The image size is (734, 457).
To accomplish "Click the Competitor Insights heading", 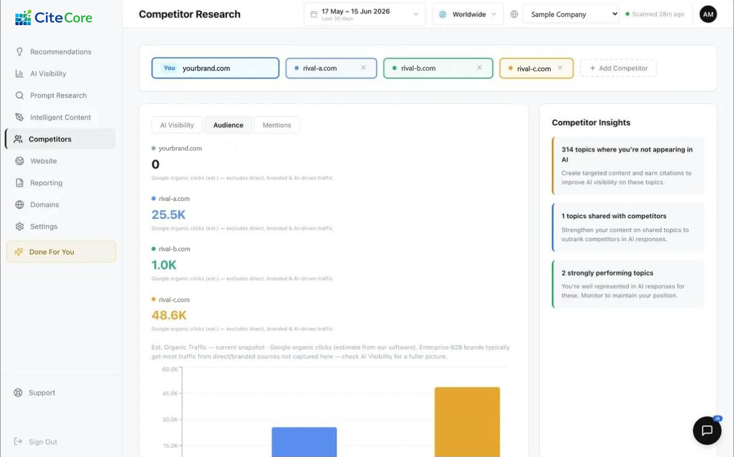I will 591,123.
